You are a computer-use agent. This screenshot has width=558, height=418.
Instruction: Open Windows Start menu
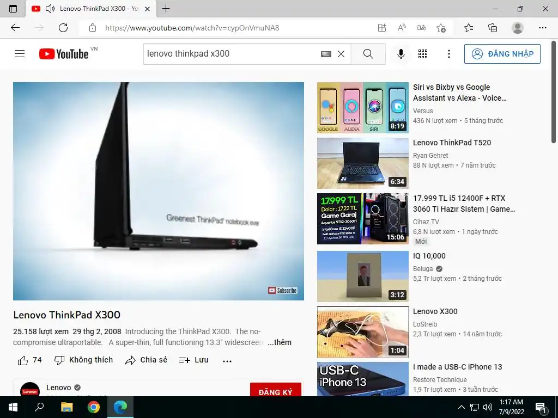[13, 407]
